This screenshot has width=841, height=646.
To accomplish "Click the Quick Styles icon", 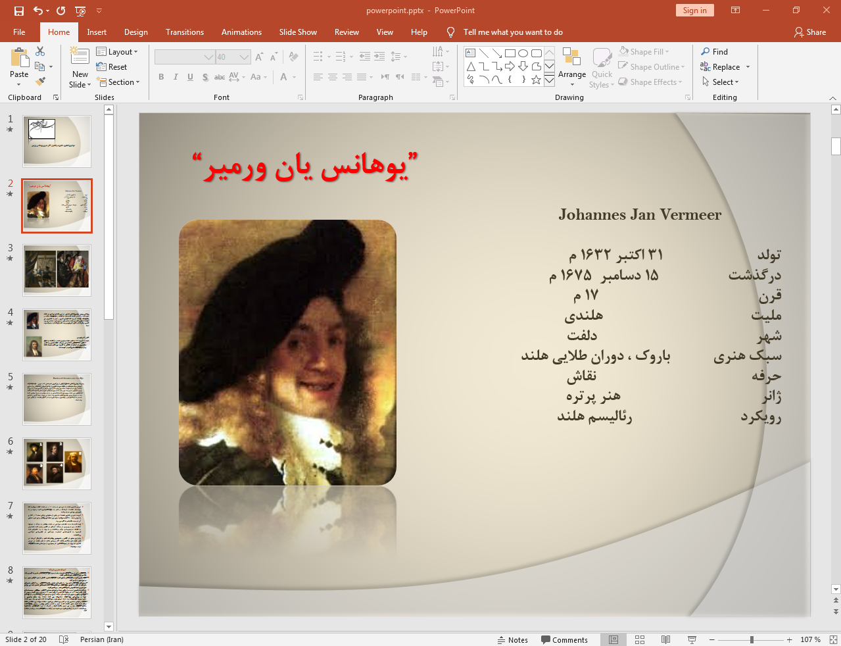I will (602, 58).
